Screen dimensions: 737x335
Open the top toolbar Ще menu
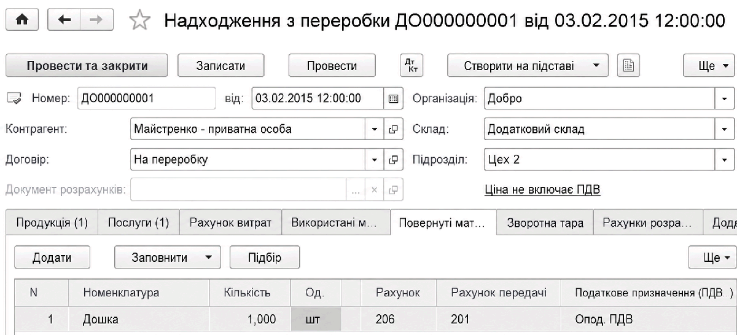[710, 66]
